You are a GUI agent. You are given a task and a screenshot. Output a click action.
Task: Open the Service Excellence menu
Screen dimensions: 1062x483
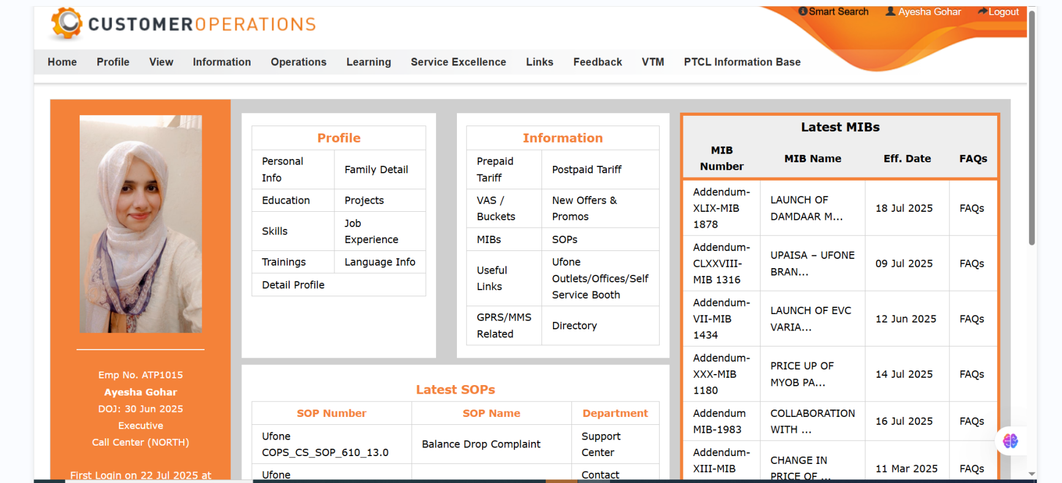click(459, 62)
